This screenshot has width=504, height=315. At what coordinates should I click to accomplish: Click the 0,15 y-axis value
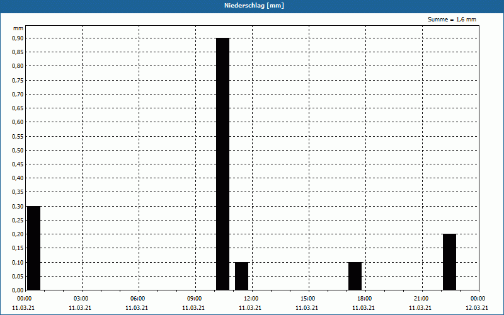18,248
